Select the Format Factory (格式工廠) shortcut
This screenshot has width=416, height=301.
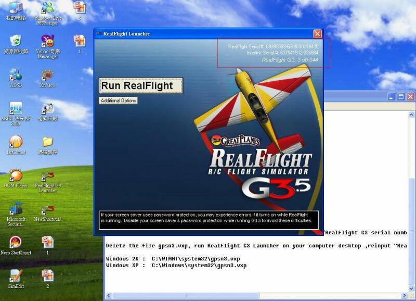coord(48,111)
